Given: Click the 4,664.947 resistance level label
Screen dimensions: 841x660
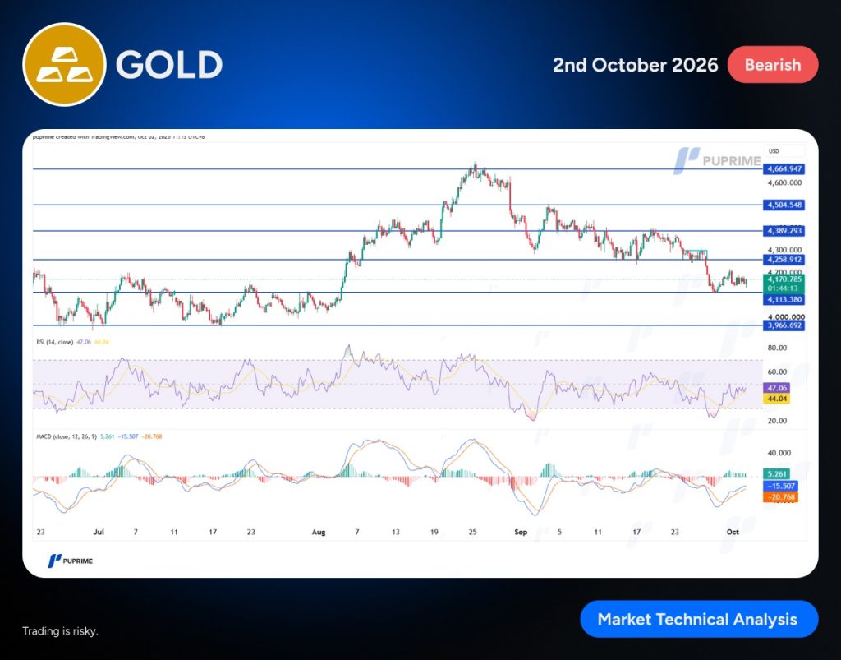Looking at the screenshot, I should [784, 169].
